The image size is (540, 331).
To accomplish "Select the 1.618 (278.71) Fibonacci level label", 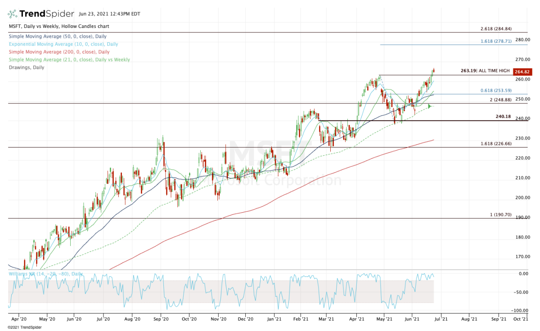I will click(496, 41).
